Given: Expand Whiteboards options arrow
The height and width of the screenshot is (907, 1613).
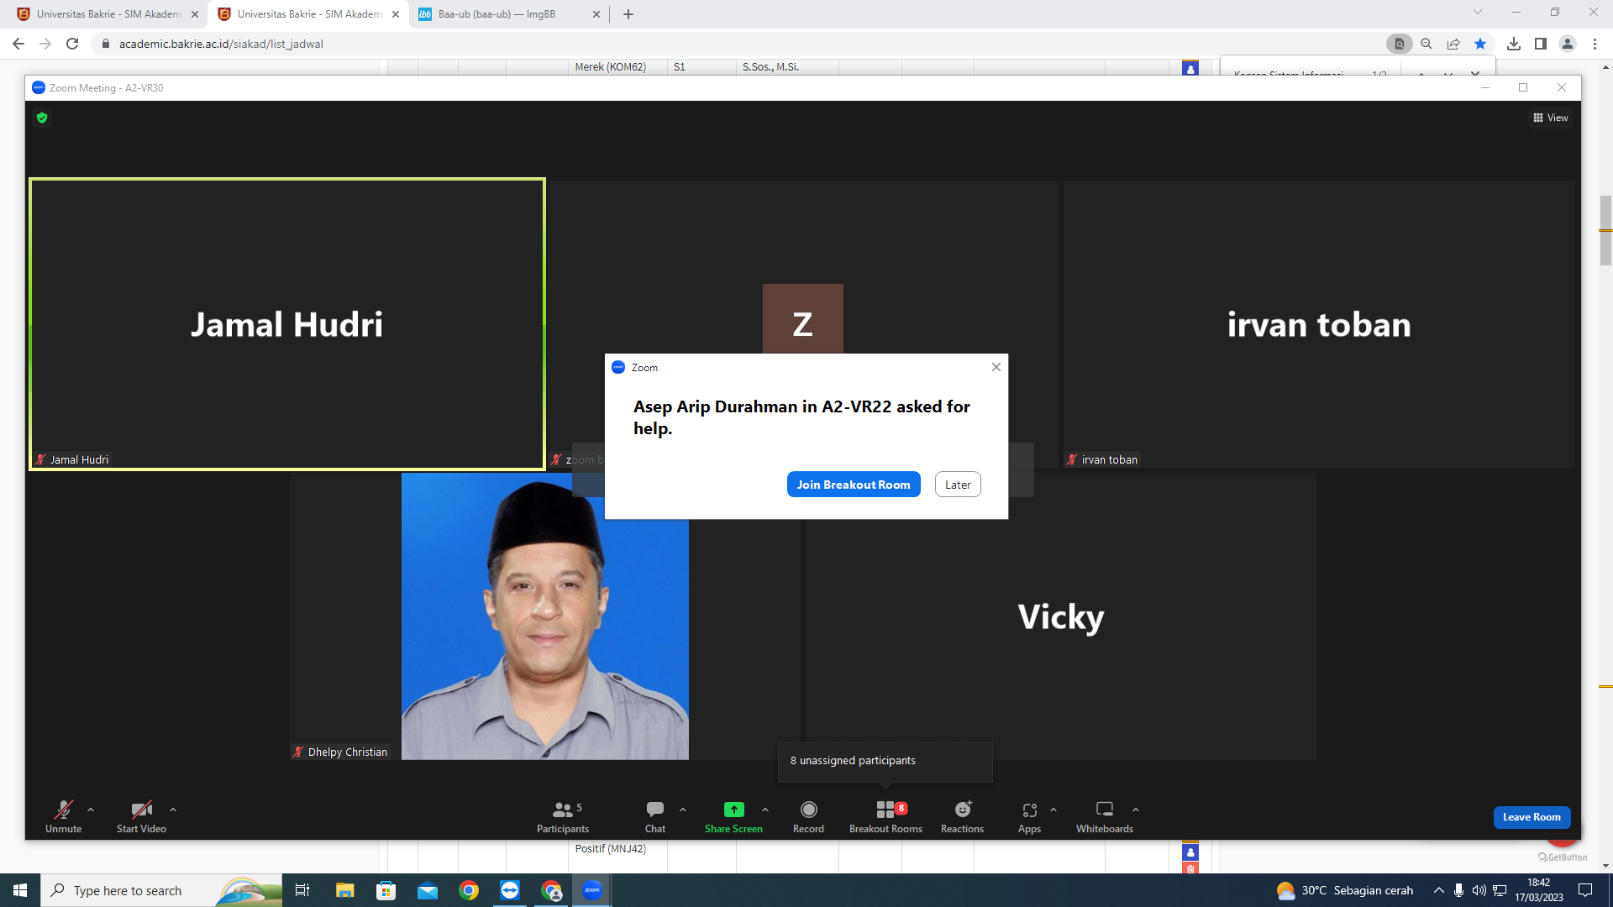Looking at the screenshot, I should pyautogui.click(x=1136, y=810).
